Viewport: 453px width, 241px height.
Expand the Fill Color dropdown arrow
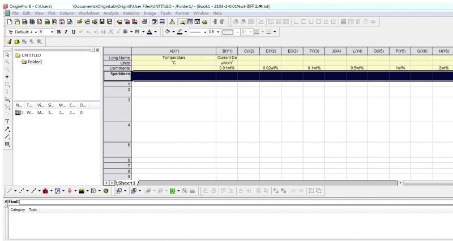click(173, 32)
